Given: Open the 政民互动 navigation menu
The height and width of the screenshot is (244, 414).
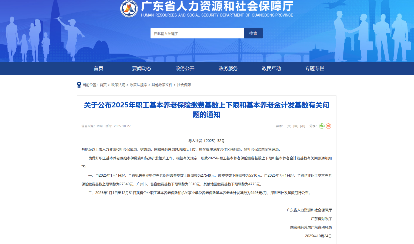Looking at the screenshot, I should click(x=271, y=68).
